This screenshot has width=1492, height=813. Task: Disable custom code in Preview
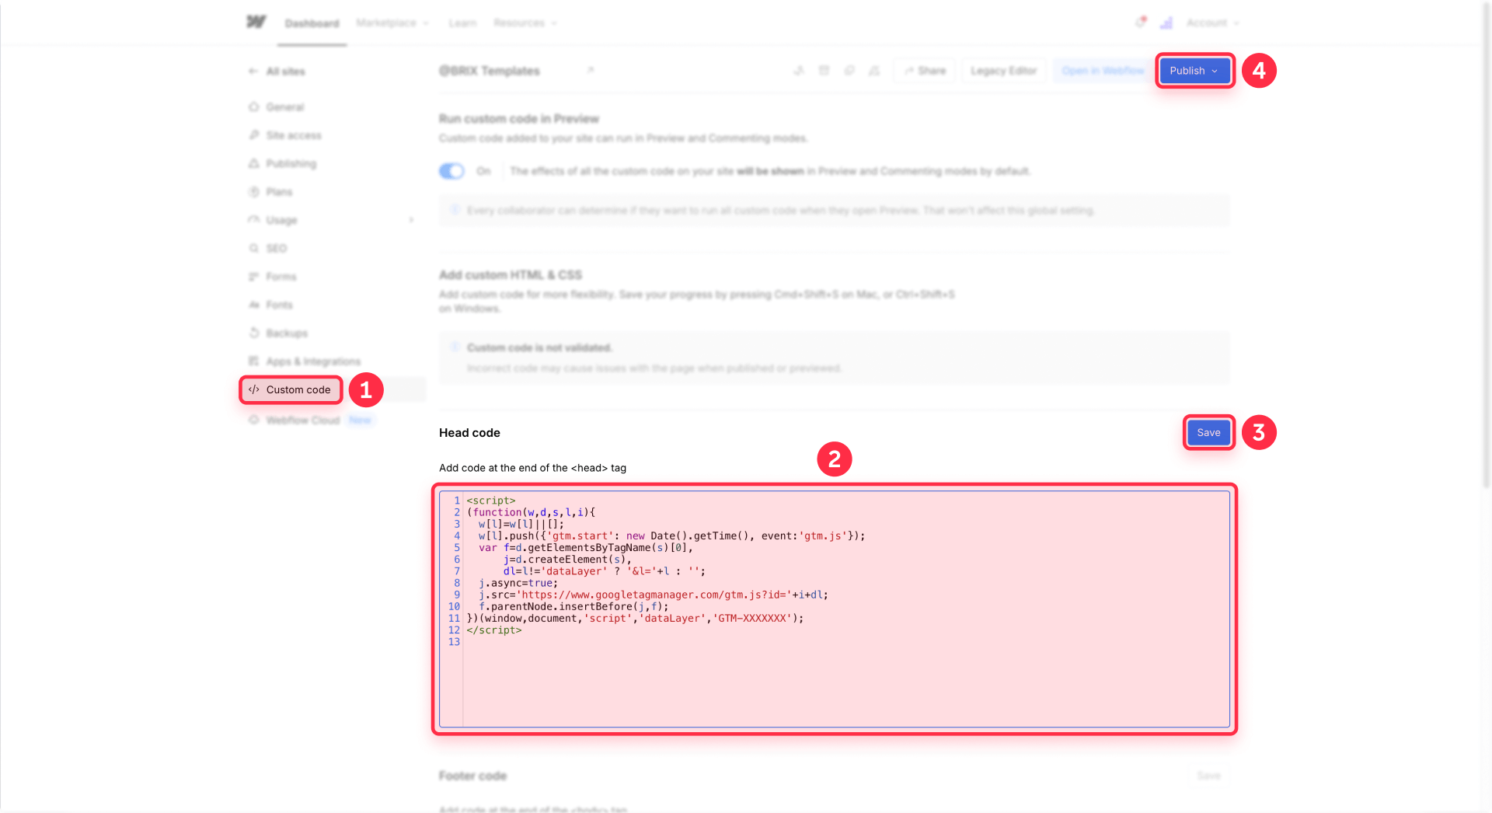point(451,170)
